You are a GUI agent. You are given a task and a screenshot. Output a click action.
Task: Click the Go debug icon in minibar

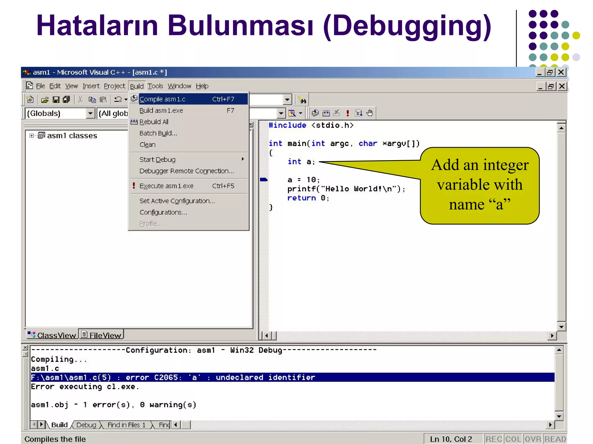click(359, 113)
